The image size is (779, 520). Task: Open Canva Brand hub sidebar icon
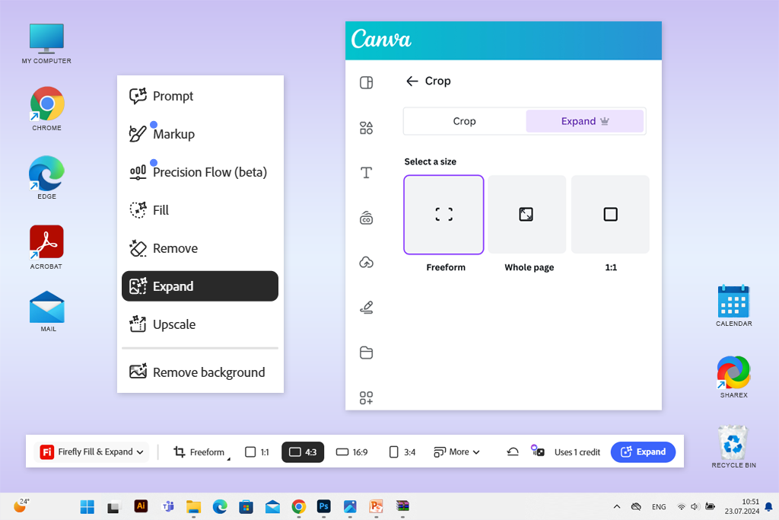(366, 218)
